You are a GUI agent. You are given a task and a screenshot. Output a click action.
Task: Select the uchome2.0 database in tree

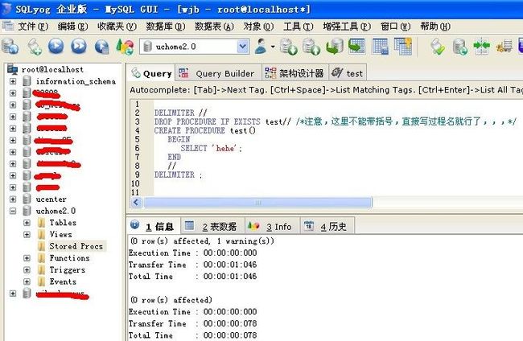point(56,211)
